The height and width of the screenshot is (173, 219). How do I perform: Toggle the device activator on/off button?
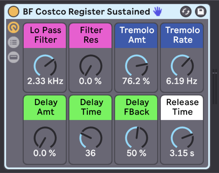14,11
